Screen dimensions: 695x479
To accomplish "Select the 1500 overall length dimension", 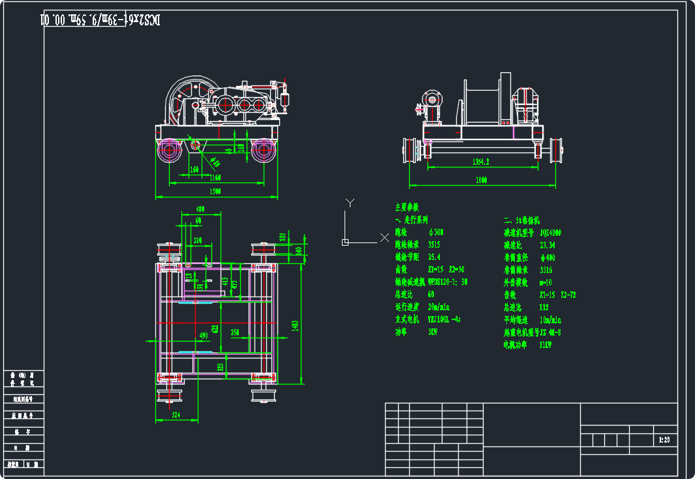I will [x=215, y=192].
